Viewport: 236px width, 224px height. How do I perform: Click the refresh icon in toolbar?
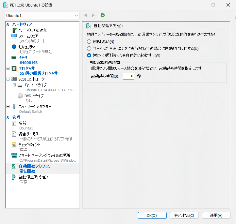pos(103,15)
